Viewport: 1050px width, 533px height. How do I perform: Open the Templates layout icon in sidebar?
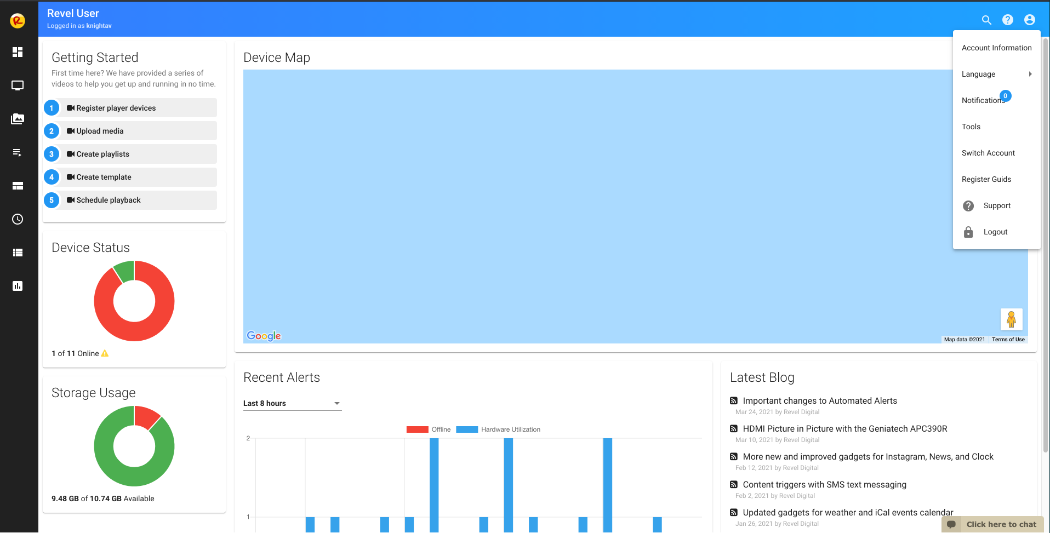pos(18,186)
